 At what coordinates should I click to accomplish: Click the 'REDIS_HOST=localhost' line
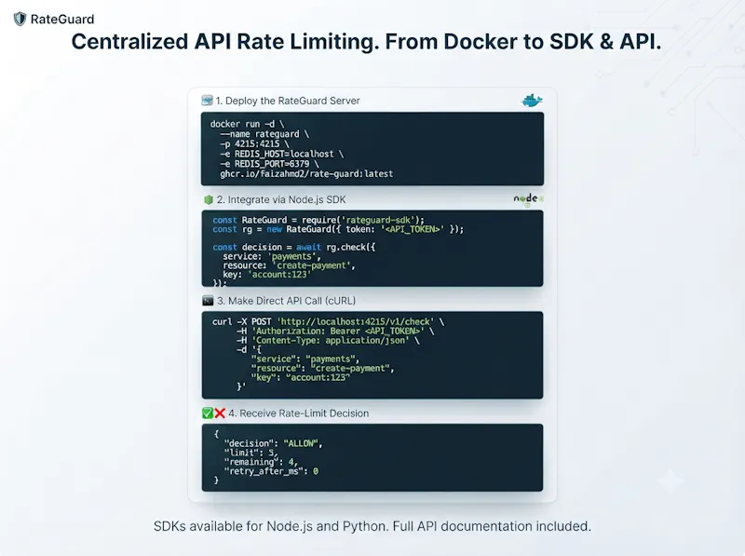282,154
